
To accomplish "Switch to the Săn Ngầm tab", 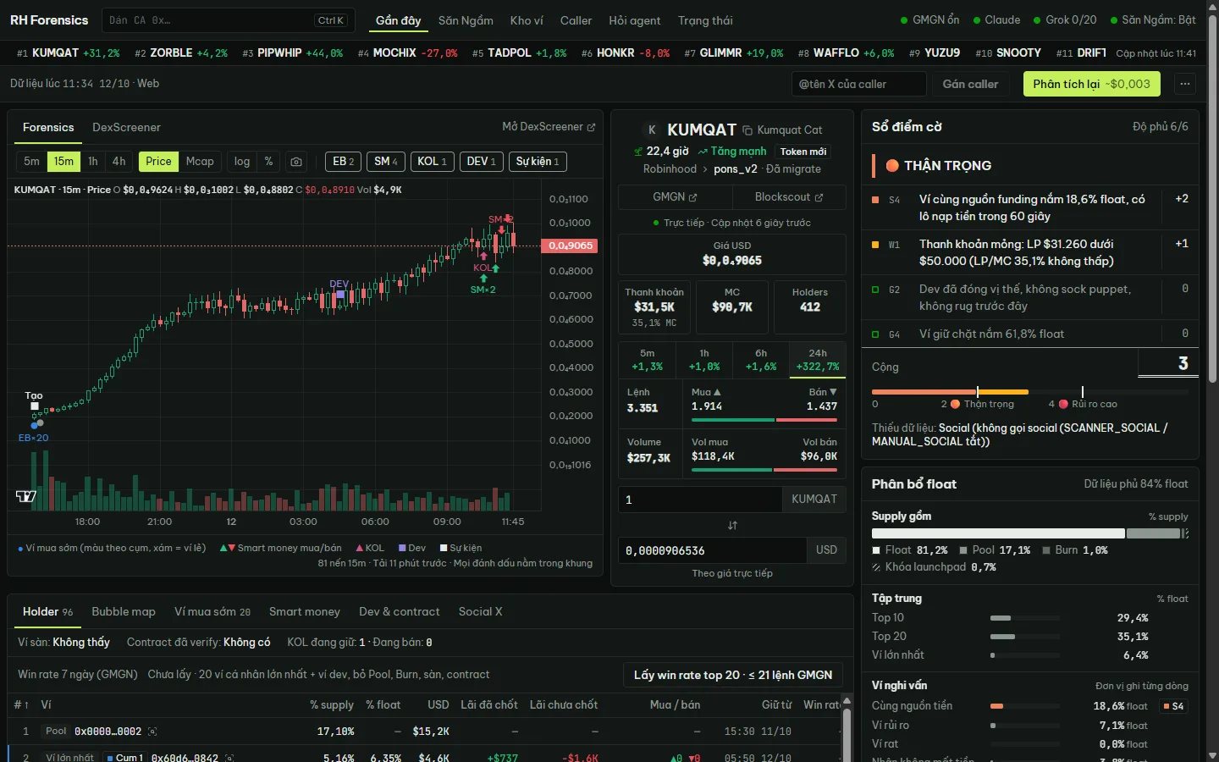I will [x=466, y=20].
